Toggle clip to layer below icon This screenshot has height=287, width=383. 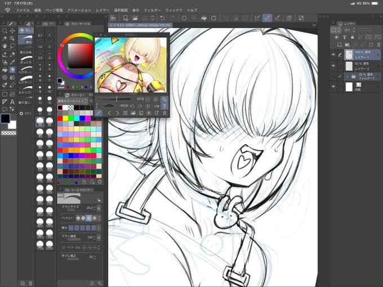[x=337, y=37]
